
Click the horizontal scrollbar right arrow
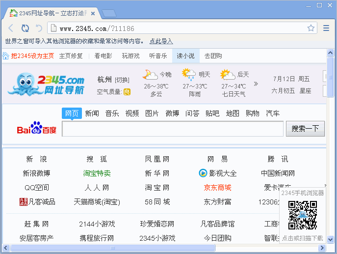[x=322, y=248]
